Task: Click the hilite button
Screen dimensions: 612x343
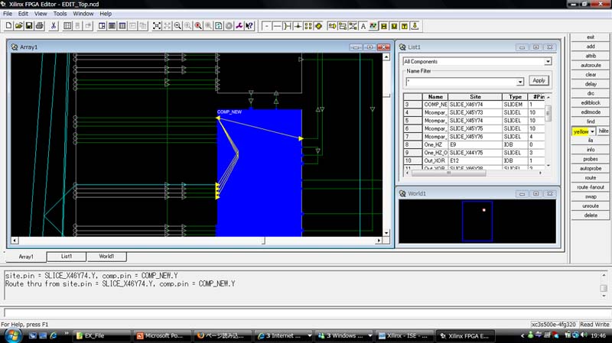Action: [x=604, y=131]
